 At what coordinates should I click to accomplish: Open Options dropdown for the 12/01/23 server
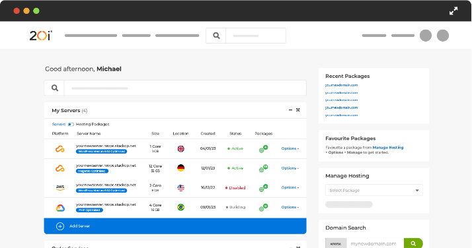pos(290,168)
